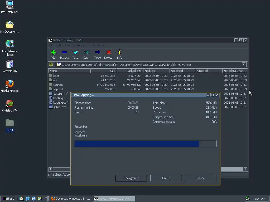This screenshot has width=270, height=202.
Task: Select the efi folder row
Action: (x=148, y=80)
